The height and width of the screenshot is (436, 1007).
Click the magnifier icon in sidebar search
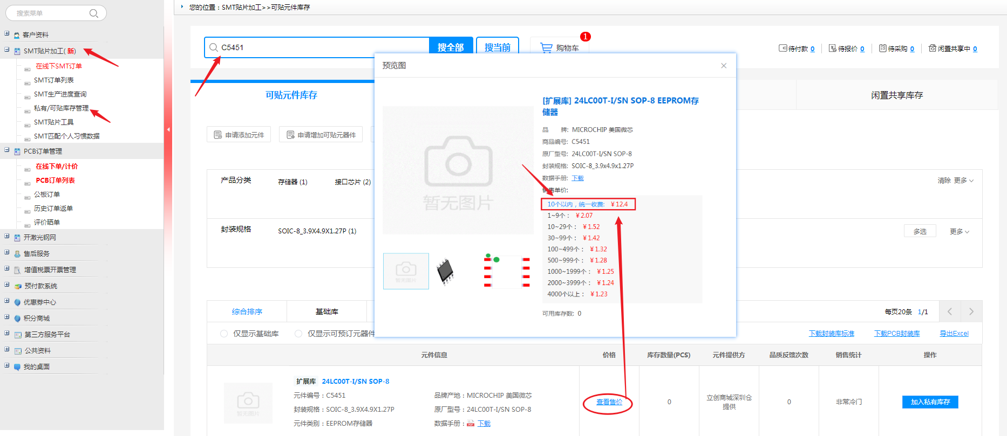pyautogui.click(x=93, y=13)
